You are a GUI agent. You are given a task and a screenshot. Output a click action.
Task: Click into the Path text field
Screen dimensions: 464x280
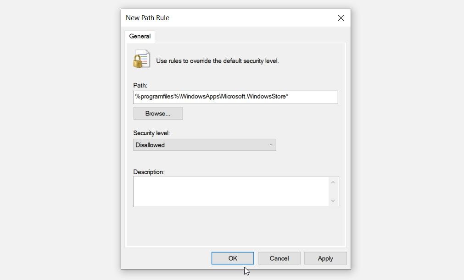[x=235, y=97]
